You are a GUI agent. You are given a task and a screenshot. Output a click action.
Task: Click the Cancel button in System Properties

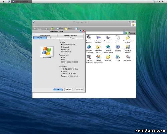coord(69,90)
